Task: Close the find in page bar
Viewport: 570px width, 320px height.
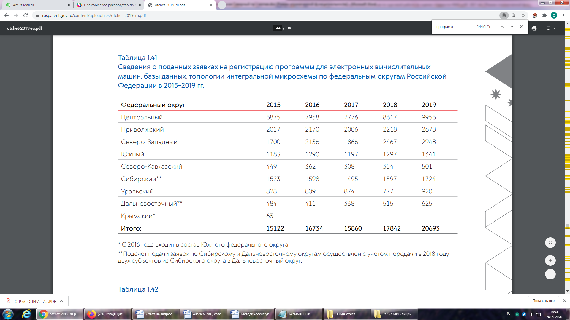Action: click(x=521, y=27)
